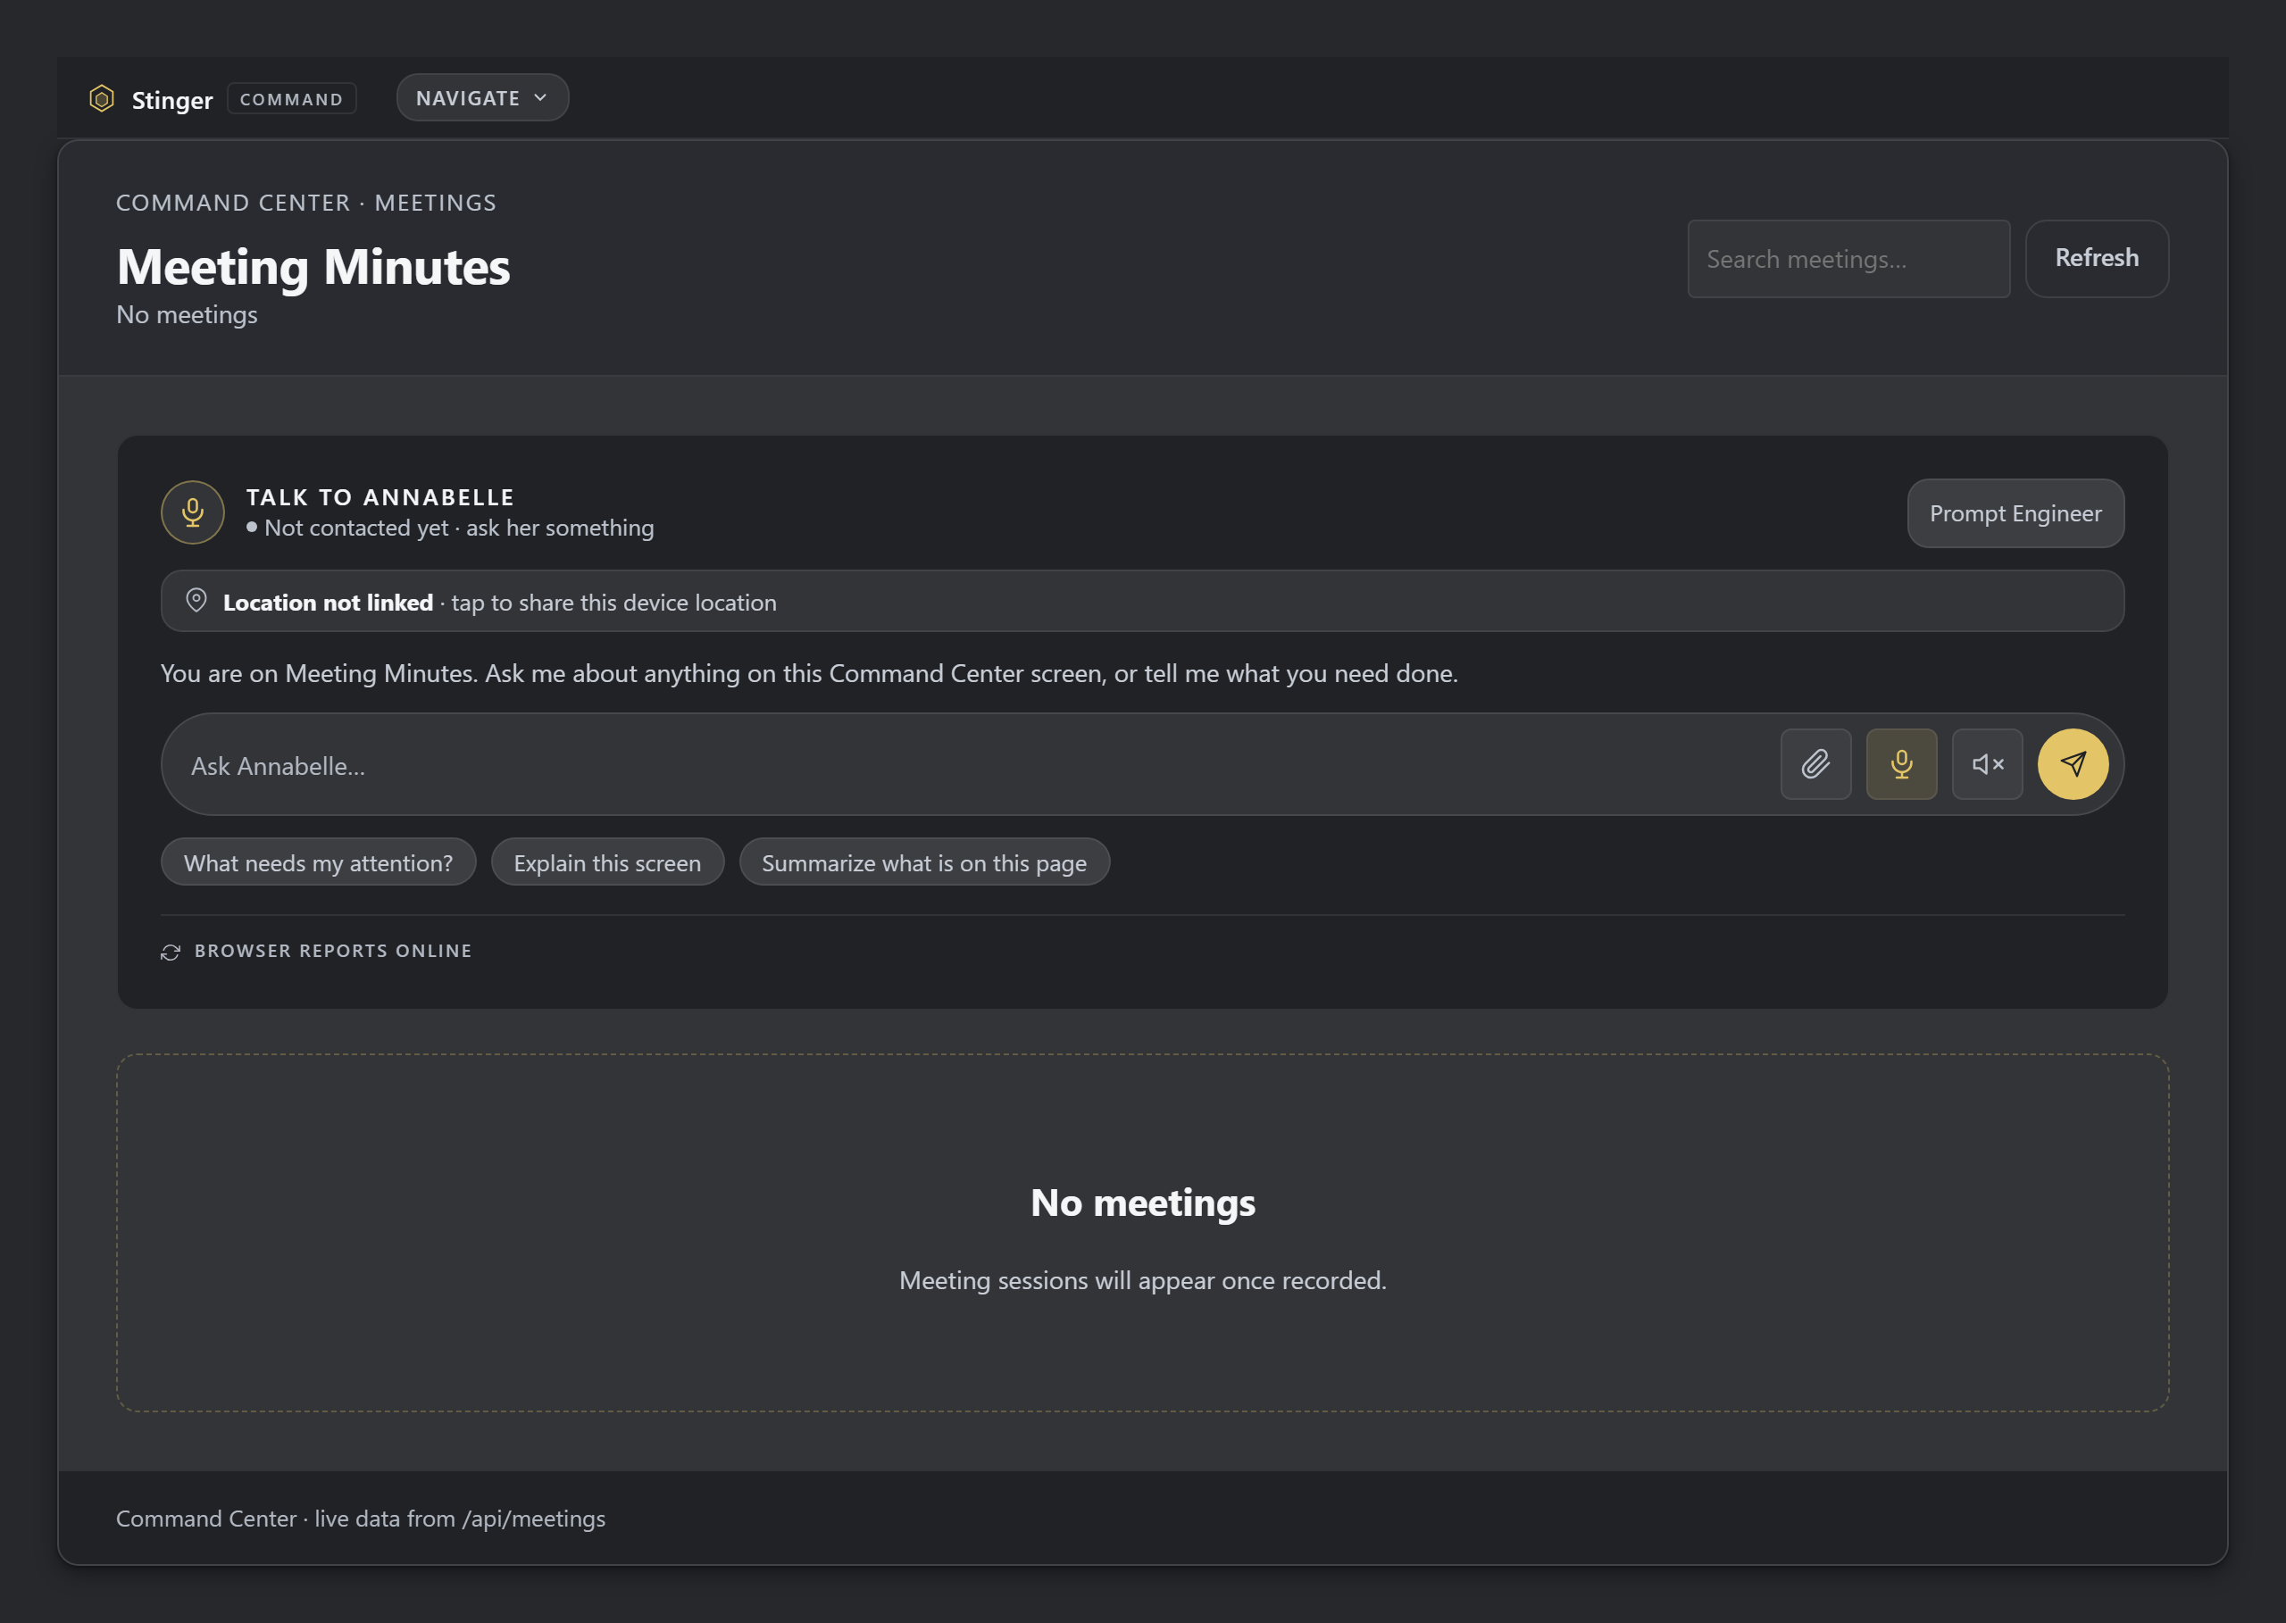Toggle the muted speaker icon

click(1987, 764)
